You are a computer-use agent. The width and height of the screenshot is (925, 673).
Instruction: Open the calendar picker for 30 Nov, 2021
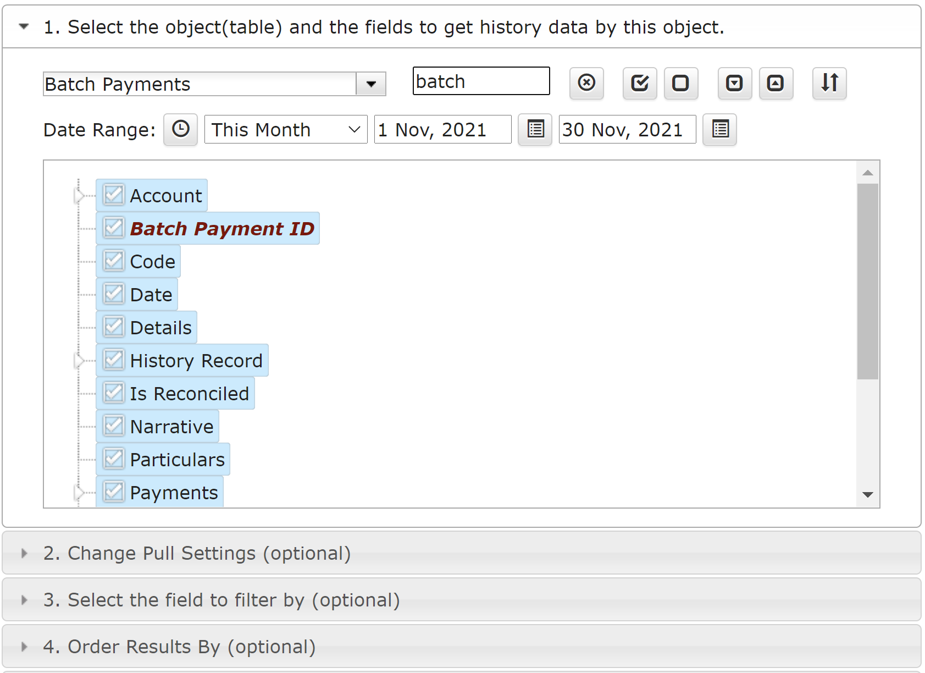pos(720,130)
